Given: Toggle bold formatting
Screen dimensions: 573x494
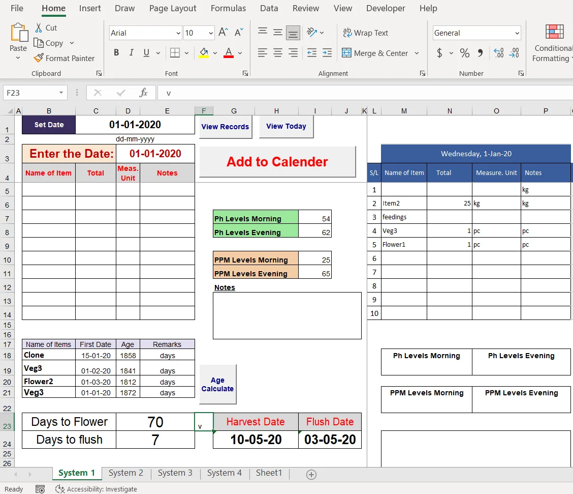Looking at the screenshot, I should coord(116,52).
